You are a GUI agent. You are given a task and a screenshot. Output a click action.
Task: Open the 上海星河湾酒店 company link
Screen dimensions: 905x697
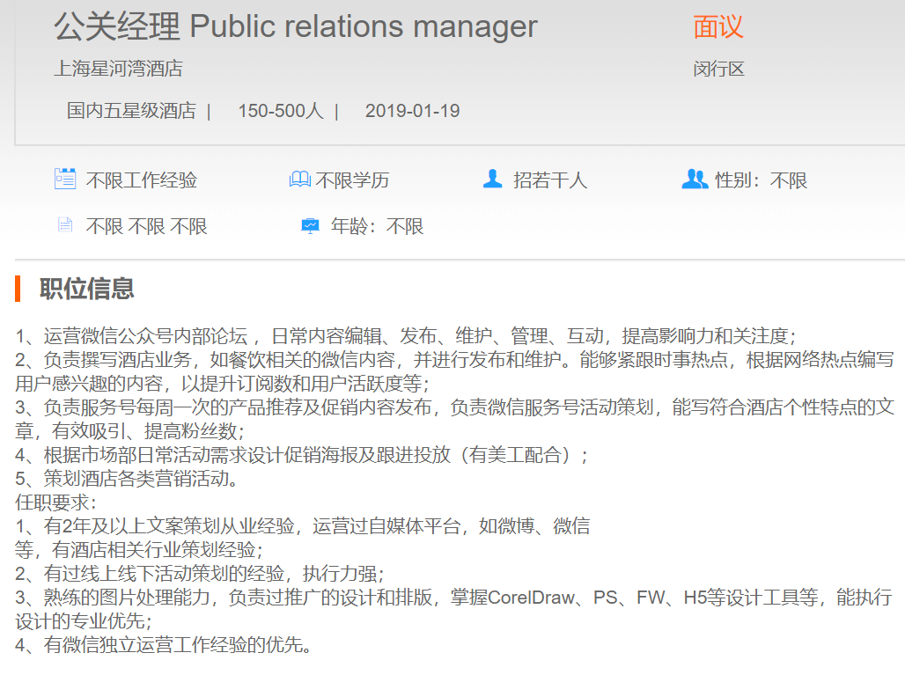click(x=118, y=69)
